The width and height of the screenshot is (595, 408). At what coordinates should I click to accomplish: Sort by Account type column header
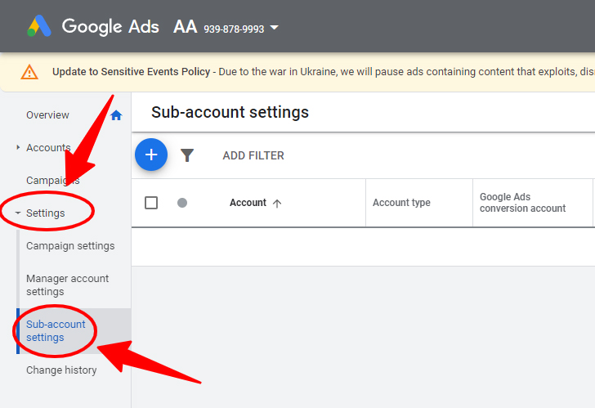[x=401, y=203]
